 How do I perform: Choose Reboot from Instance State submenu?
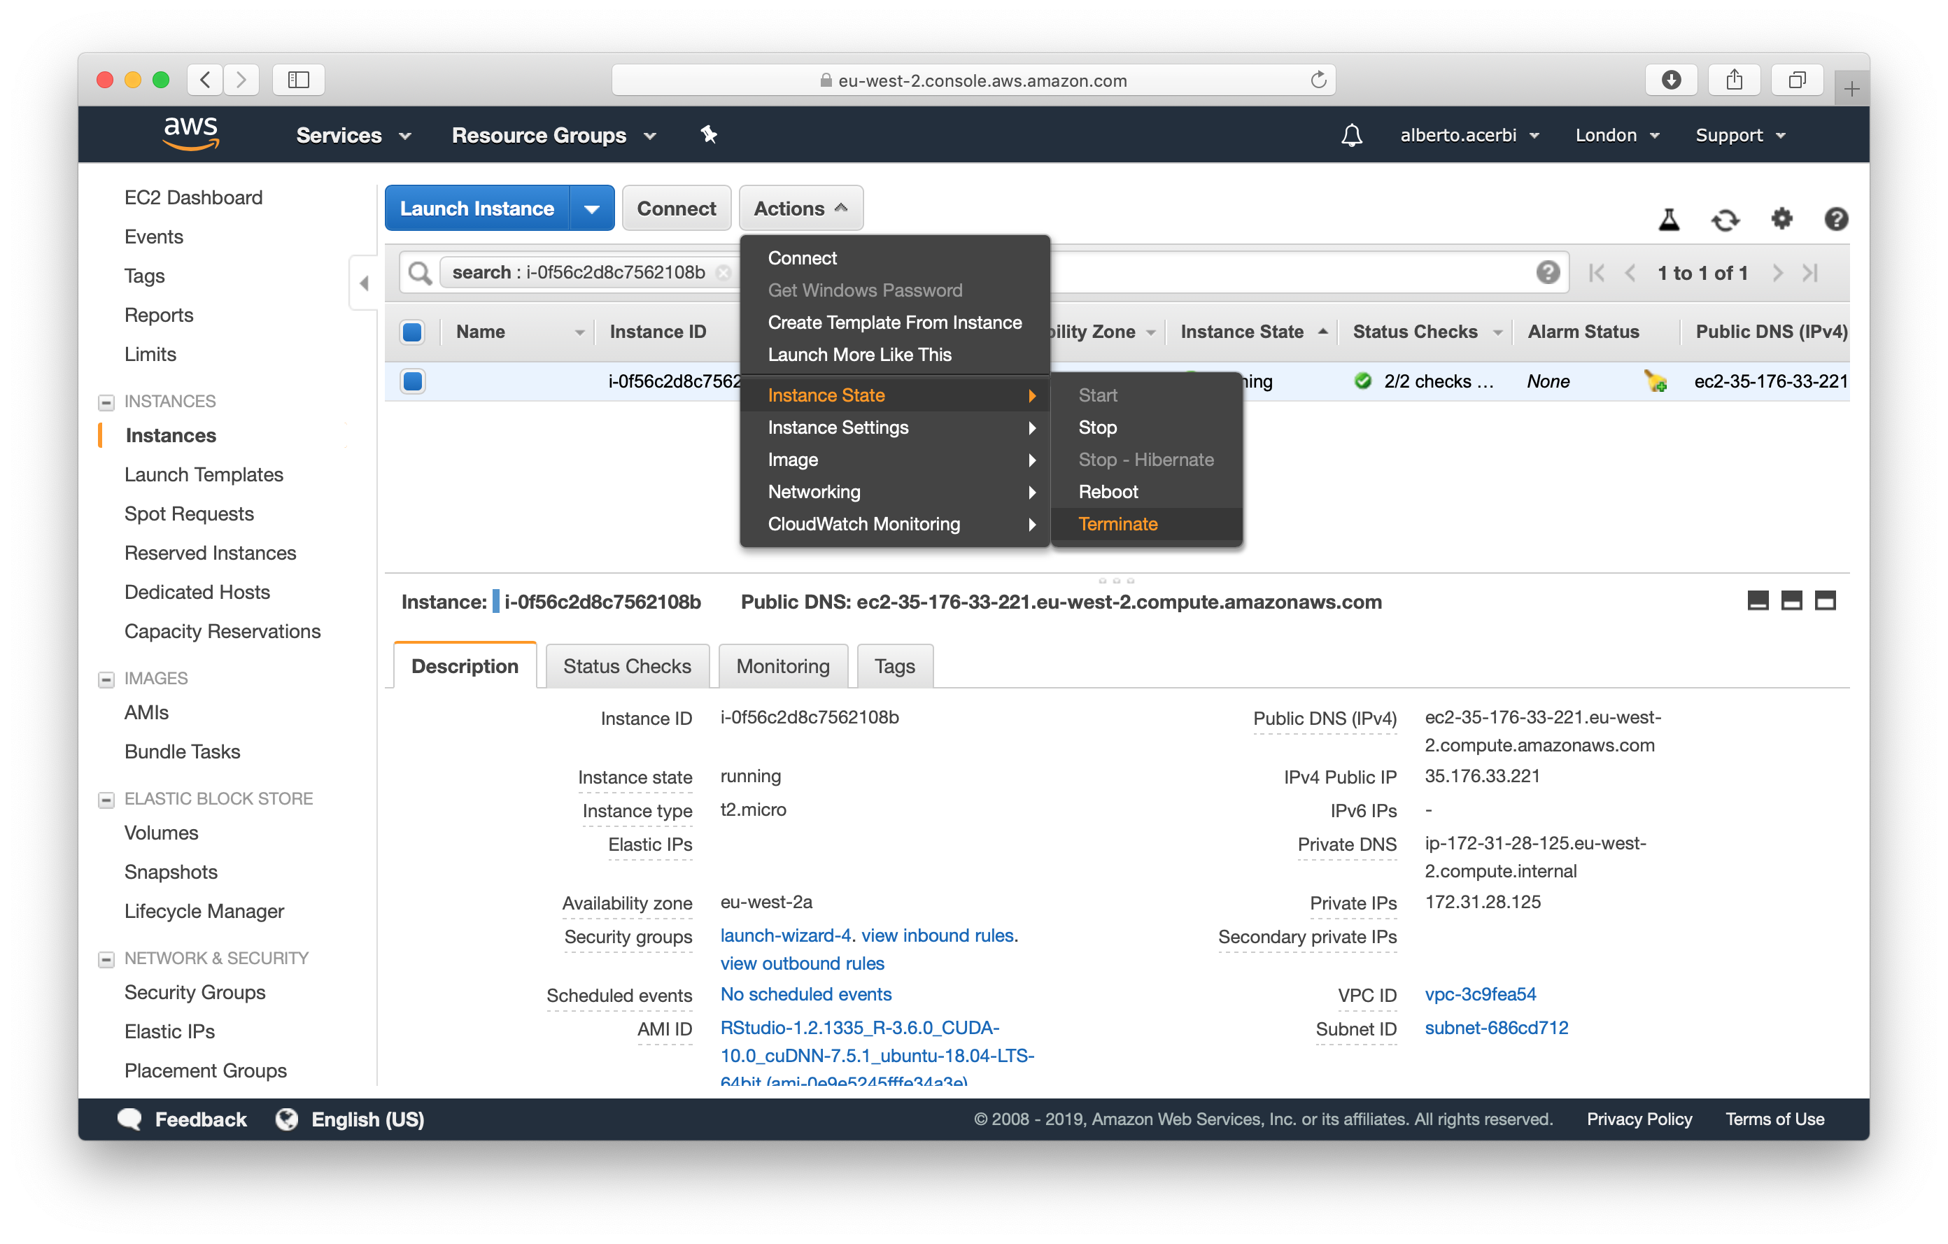tap(1146, 492)
